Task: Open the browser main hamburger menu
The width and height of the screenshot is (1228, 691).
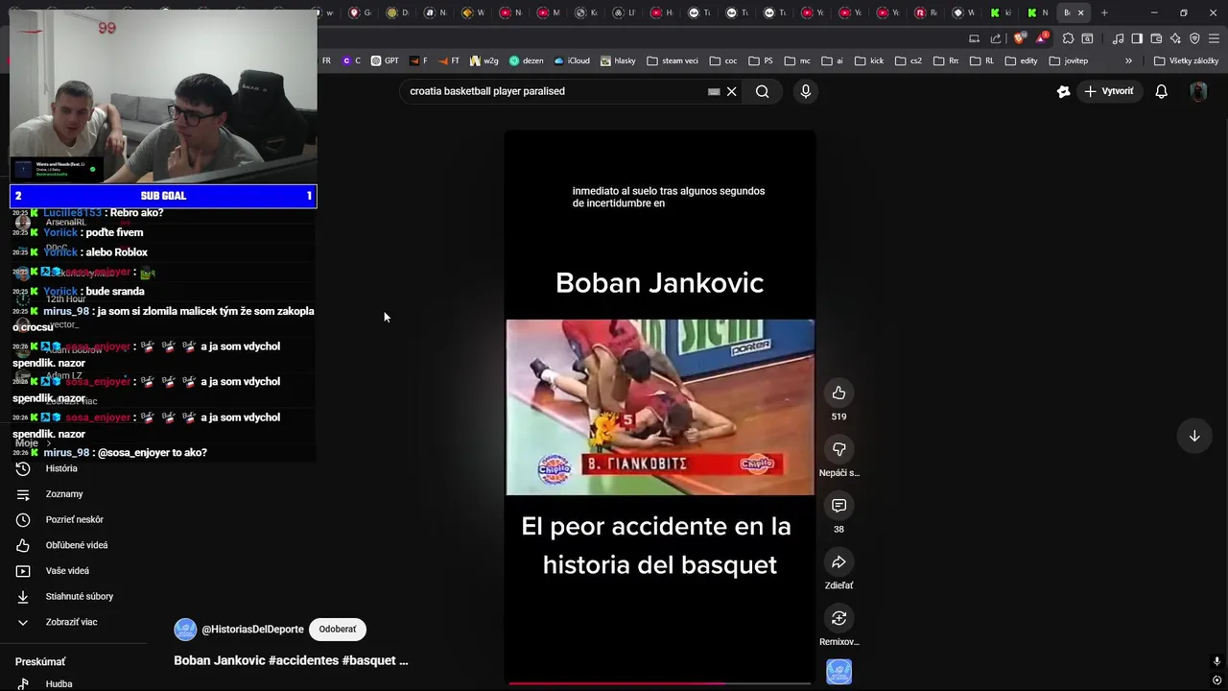Action: coord(1214,38)
